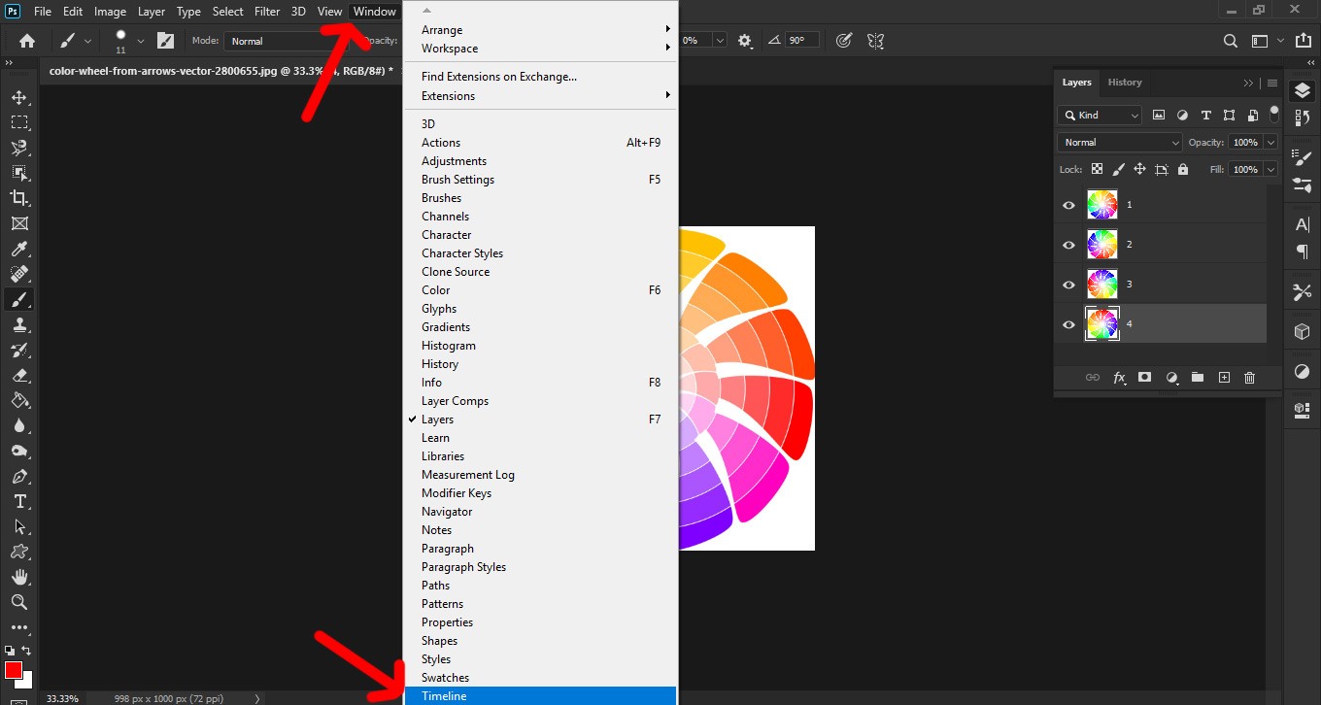1321x705 pixels.
Task: Select the Crop tool
Action: tap(18, 198)
